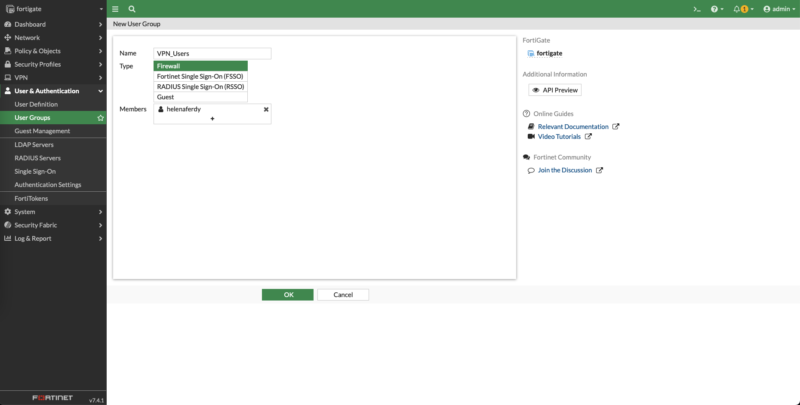Open the Relevant Documentation link
The image size is (800, 405).
pos(573,126)
